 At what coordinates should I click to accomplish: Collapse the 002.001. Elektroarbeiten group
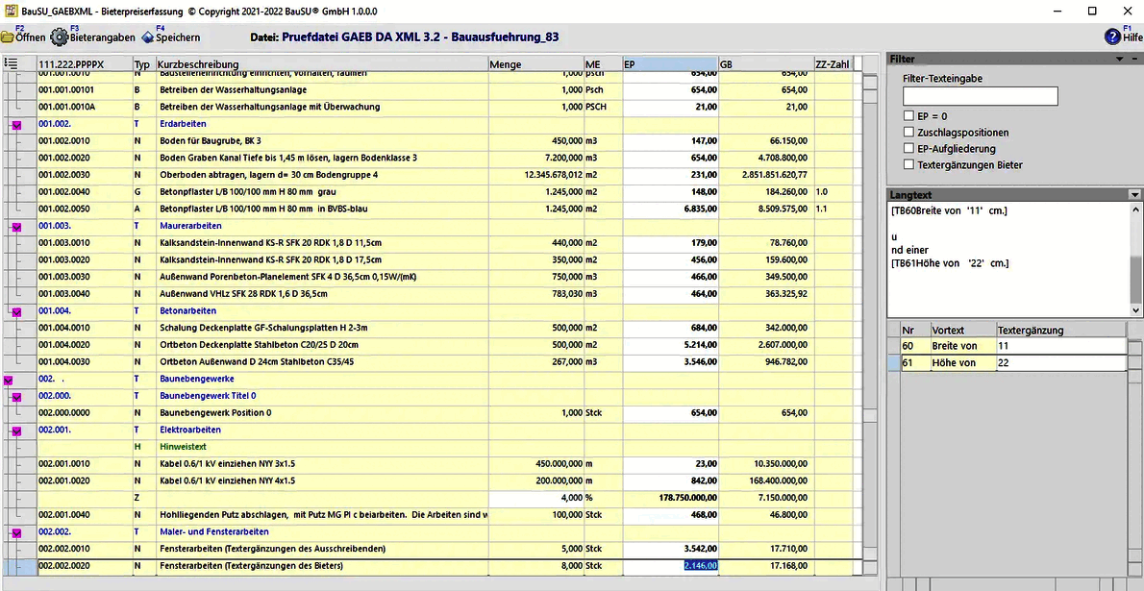(16, 431)
